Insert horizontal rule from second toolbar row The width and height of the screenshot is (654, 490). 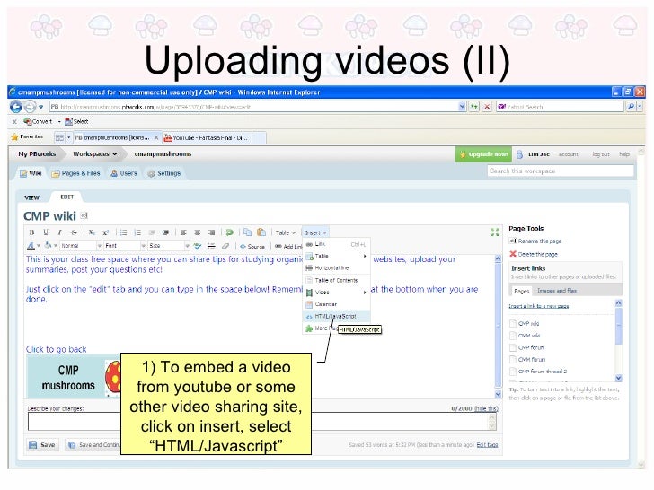211,246
